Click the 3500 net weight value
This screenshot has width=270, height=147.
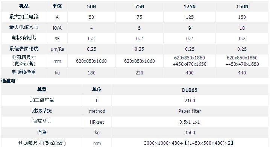coord(190,133)
